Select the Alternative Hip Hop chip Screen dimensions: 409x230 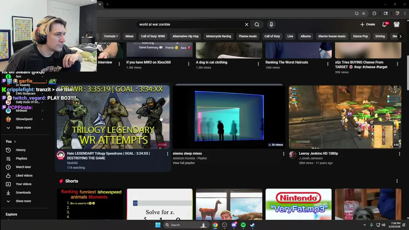pyautogui.click(x=186, y=36)
